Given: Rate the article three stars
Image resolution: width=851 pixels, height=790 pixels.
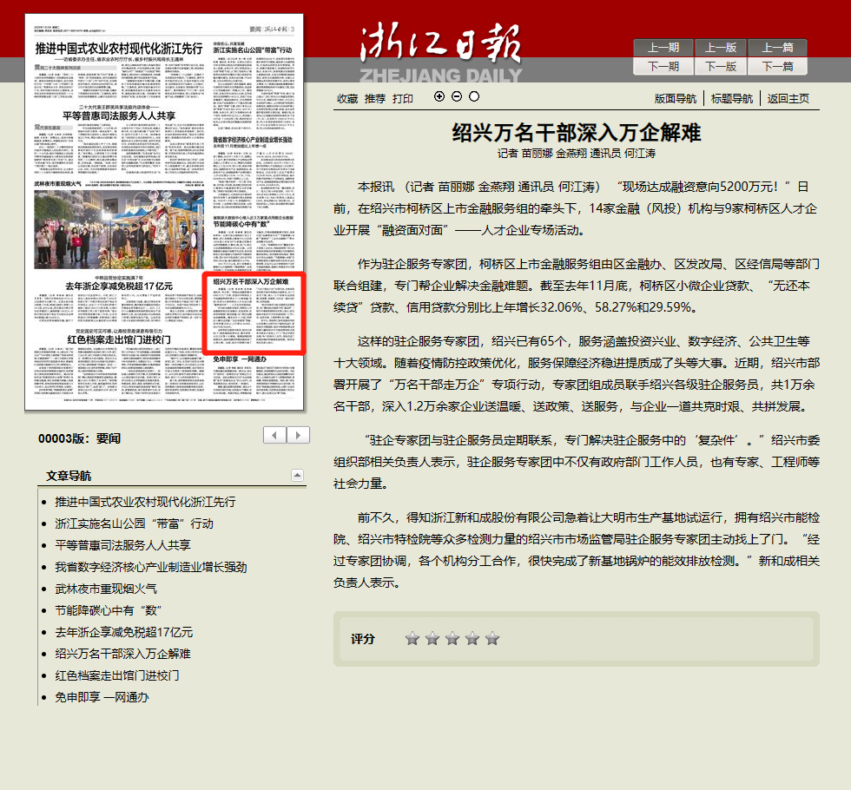Looking at the screenshot, I should [x=452, y=639].
